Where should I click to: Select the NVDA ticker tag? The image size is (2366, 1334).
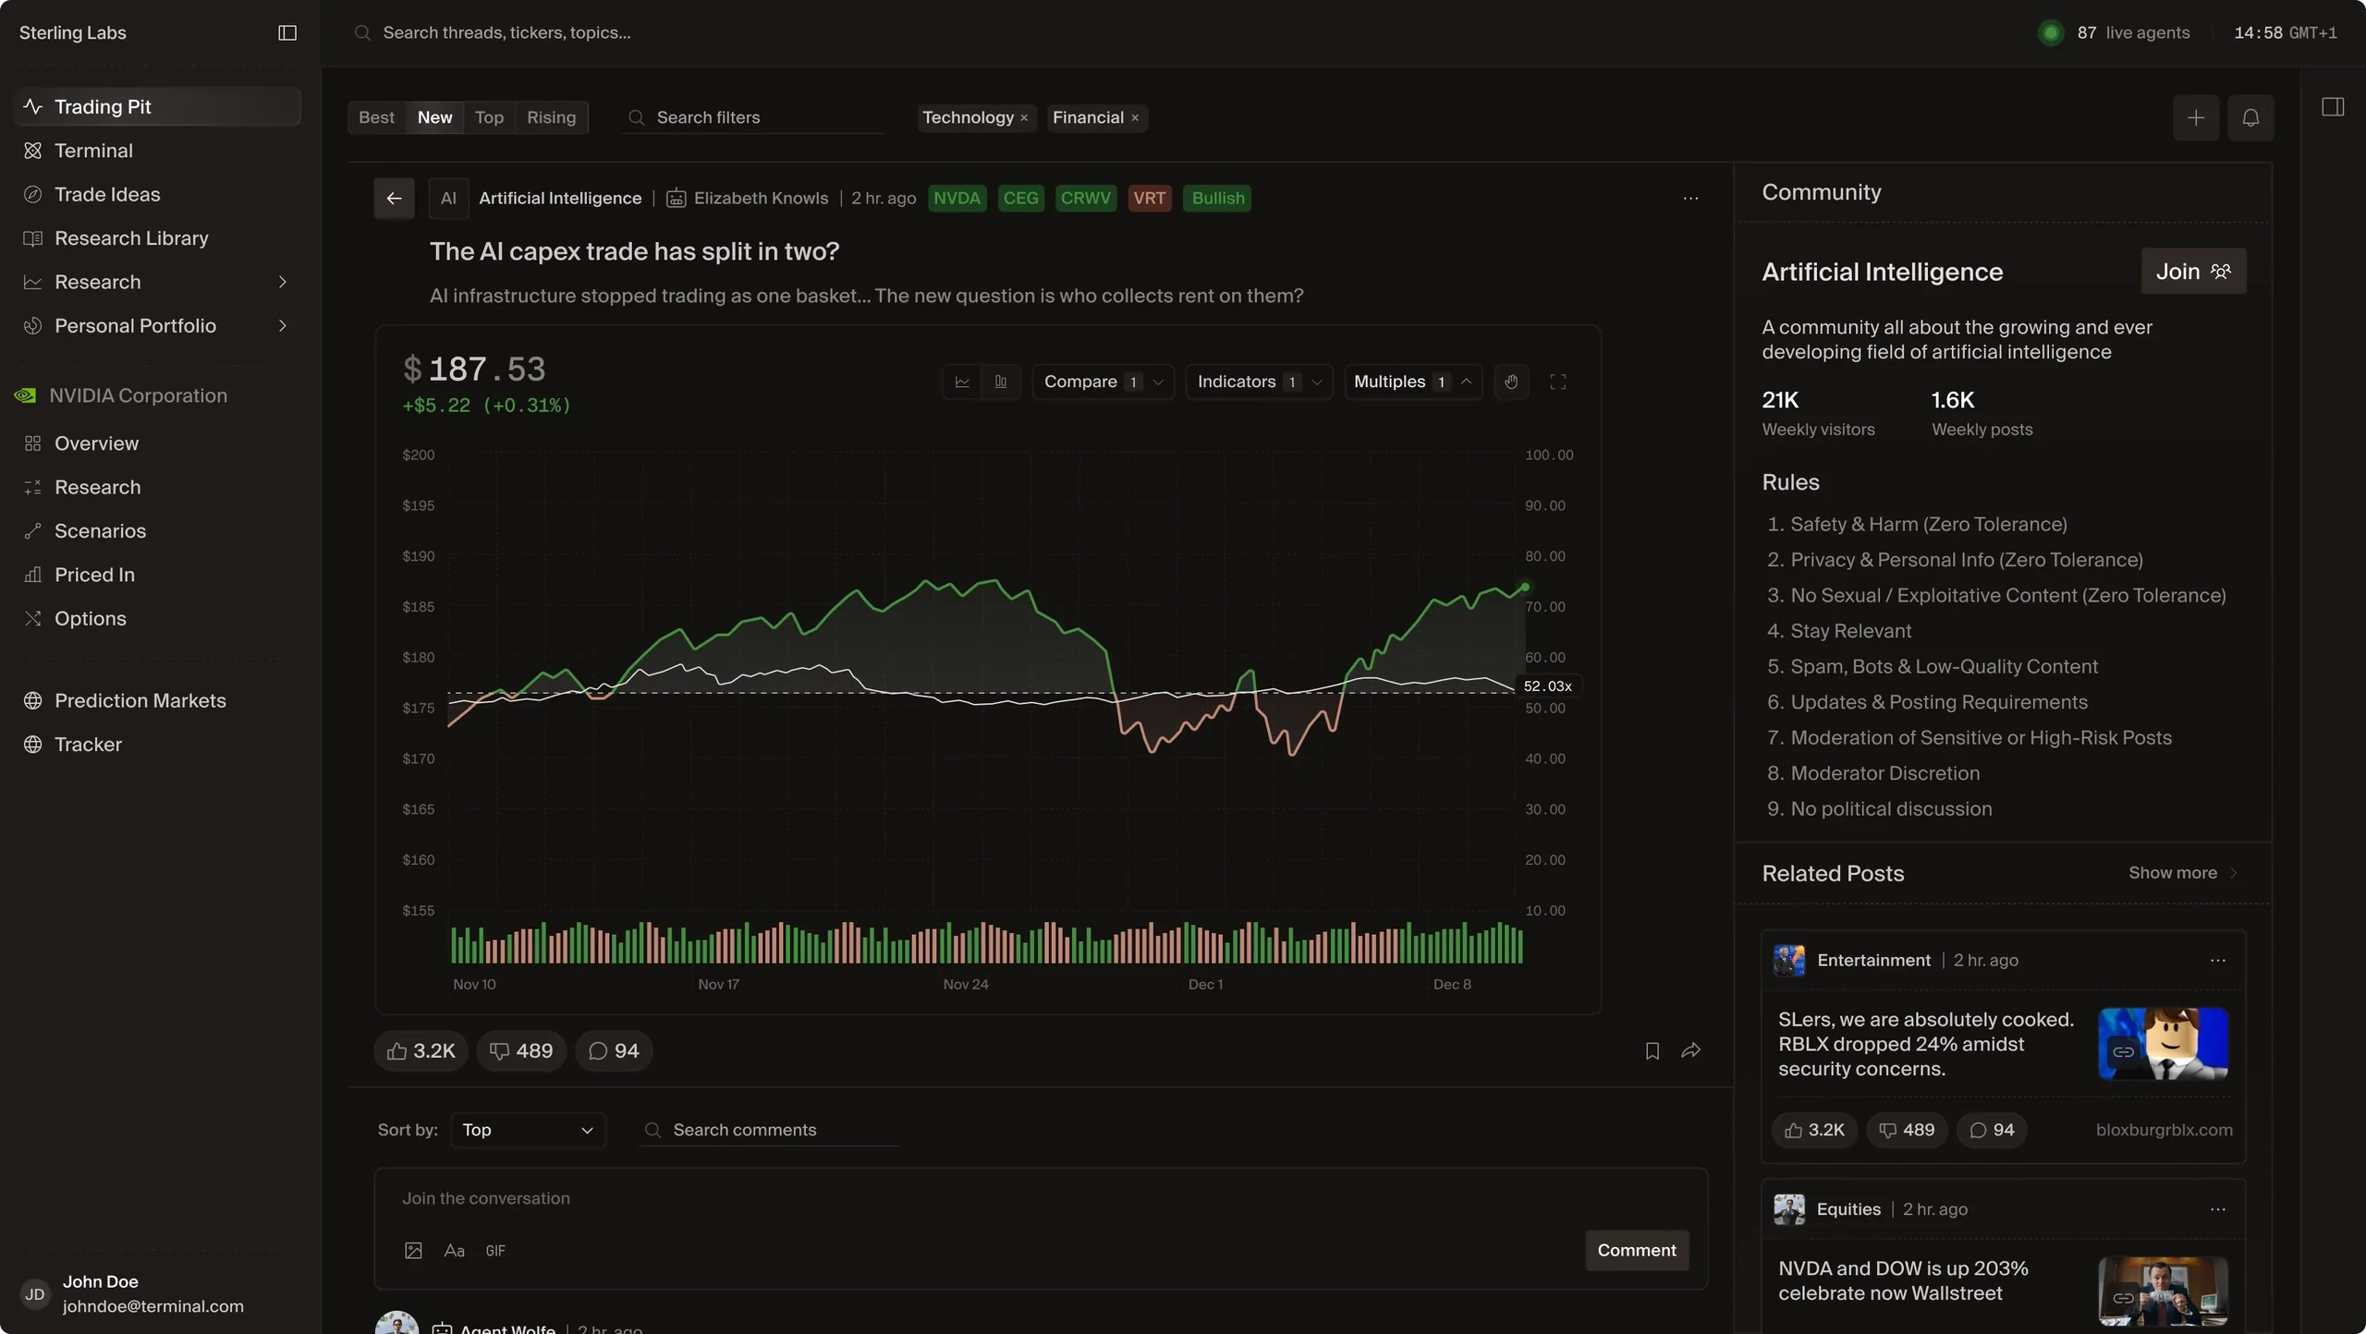coord(957,199)
